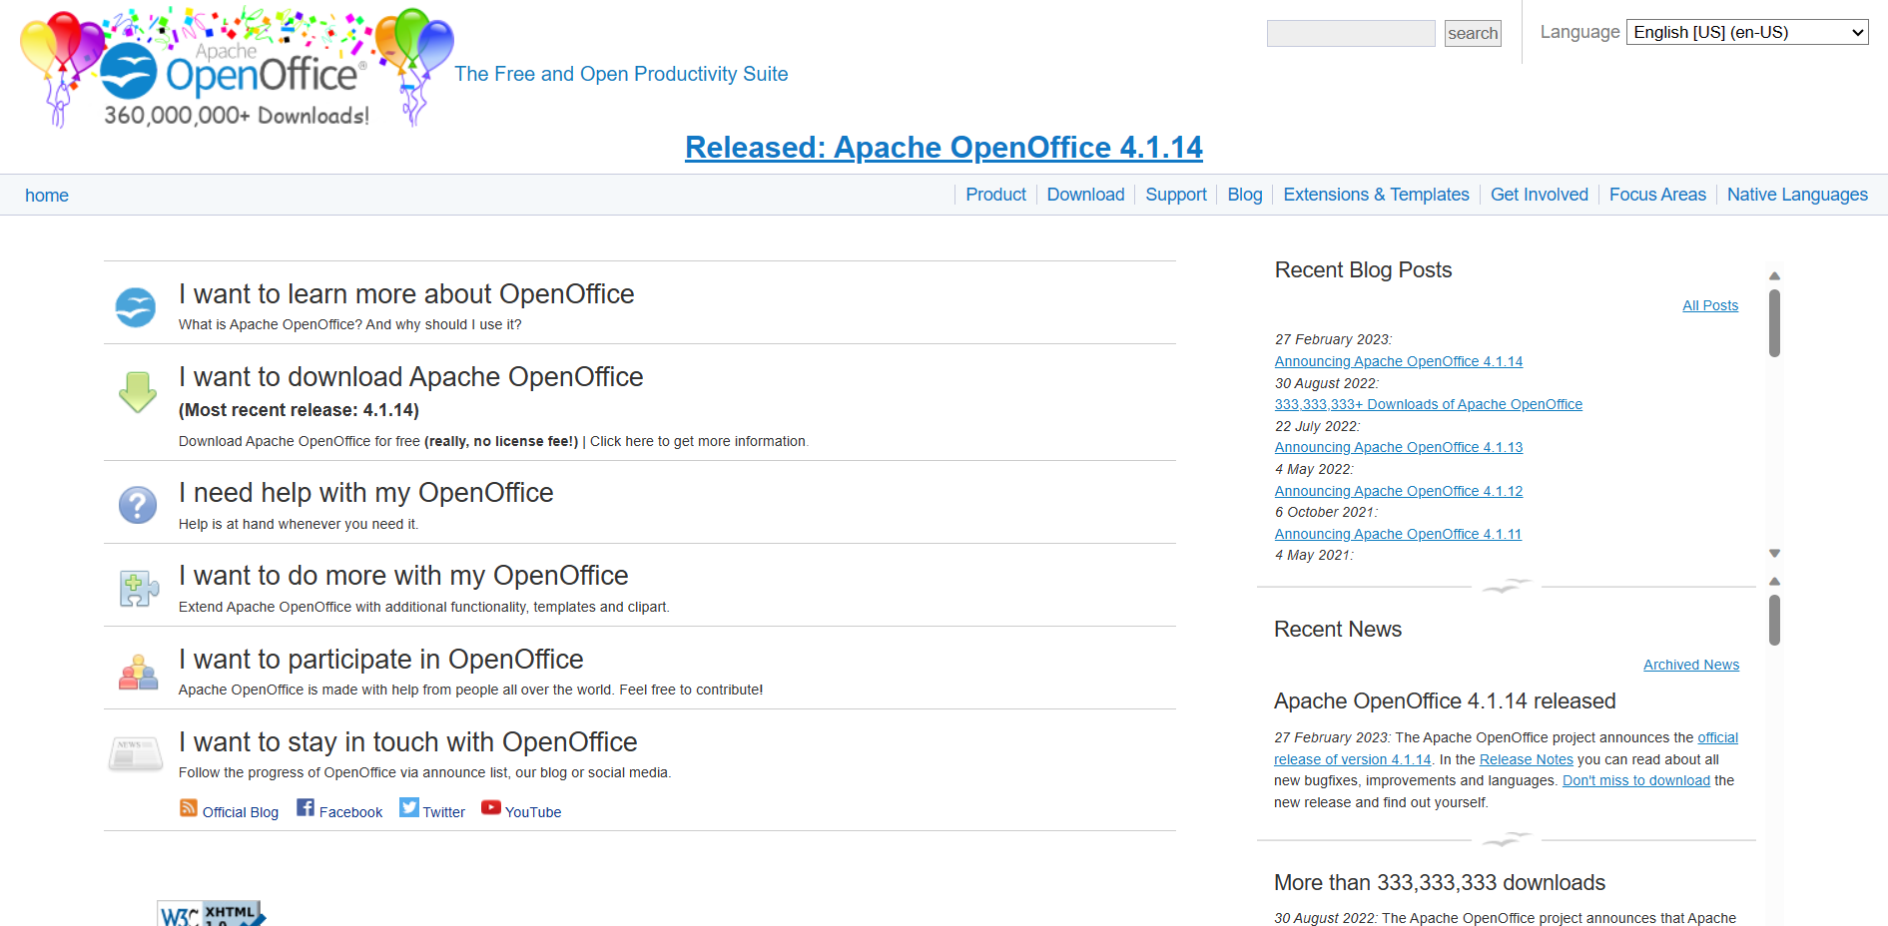Image resolution: width=1888 pixels, height=926 pixels.
Task: Open the Facebook text link
Action: pos(350,812)
